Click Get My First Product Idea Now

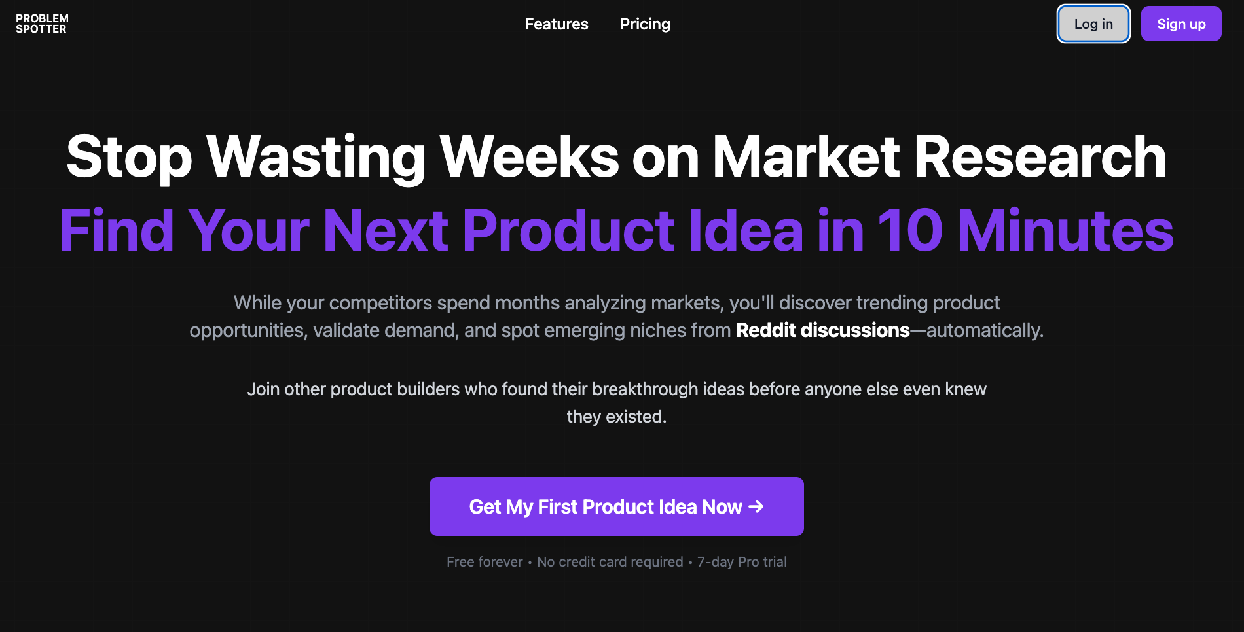click(616, 506)
